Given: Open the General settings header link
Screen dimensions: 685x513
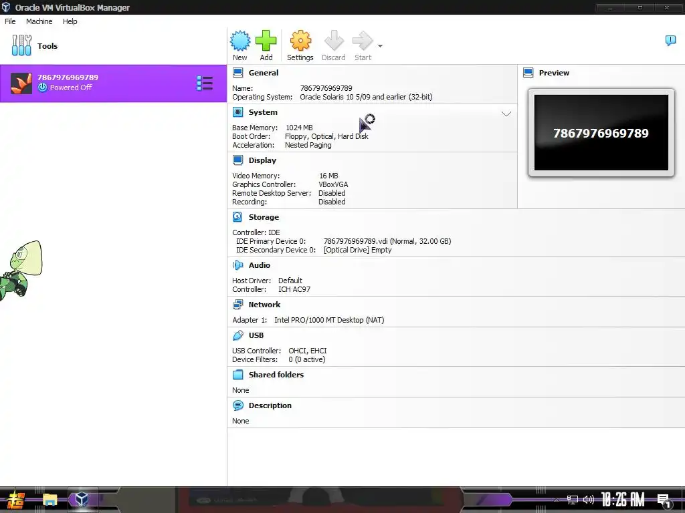Looking at the screenshot, I should pyautogui.click(x=264, y=73).
